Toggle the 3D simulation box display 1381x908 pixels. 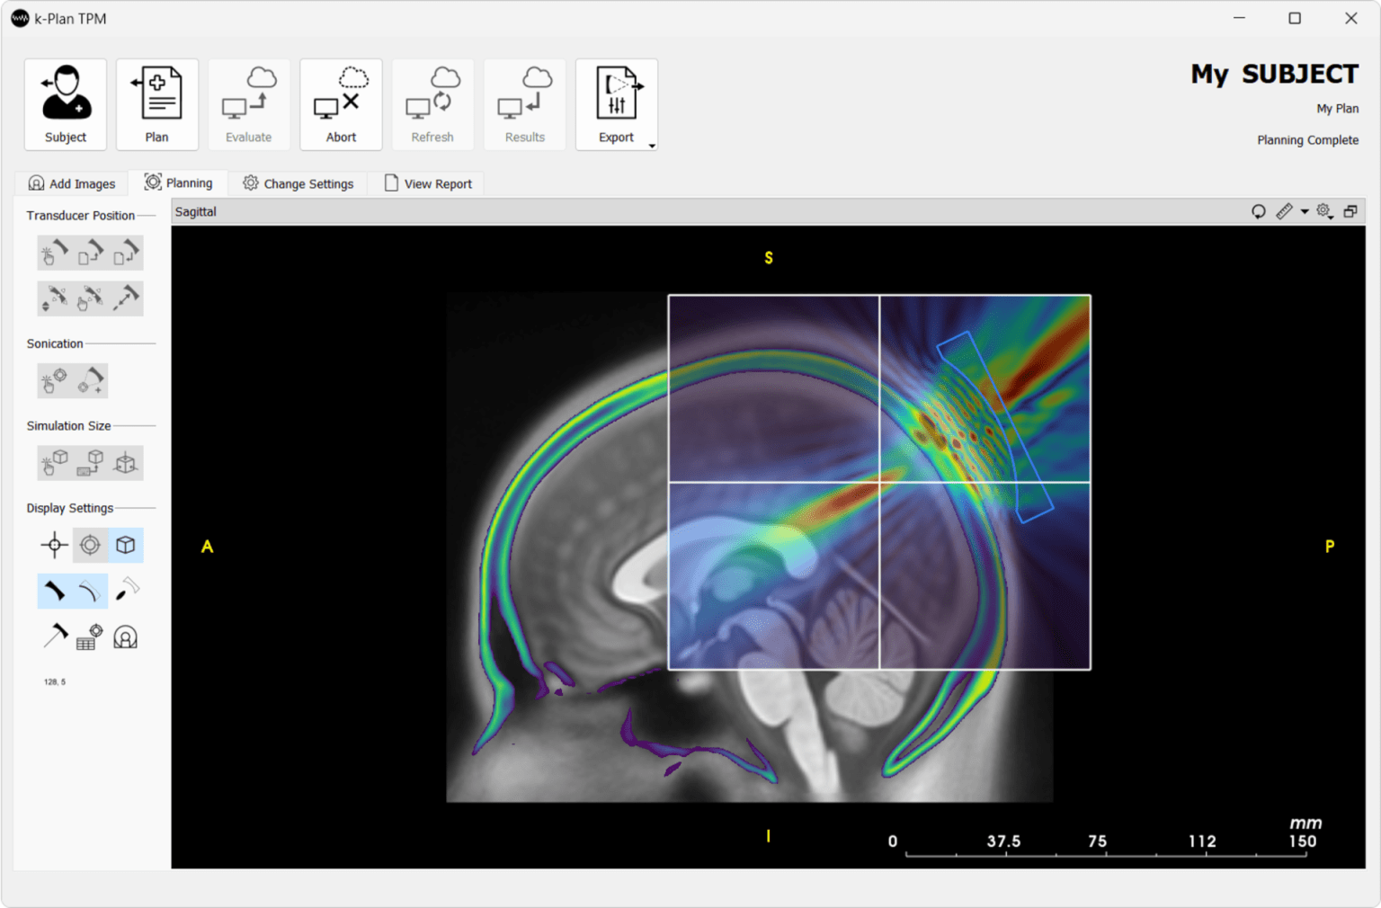[x=126, y=545]
